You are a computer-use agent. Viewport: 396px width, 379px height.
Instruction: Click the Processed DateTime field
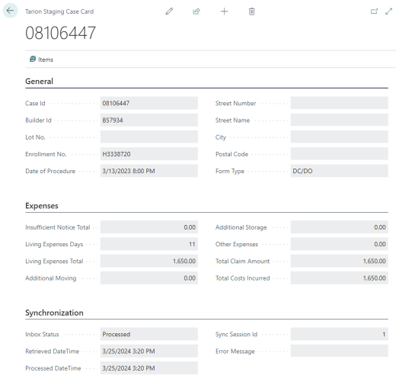point(149,368)
